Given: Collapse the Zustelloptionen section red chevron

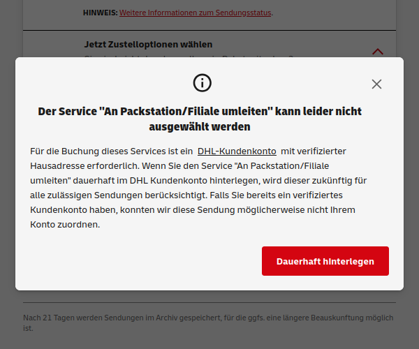Looking at the screenshot, I should pos(378,51).
